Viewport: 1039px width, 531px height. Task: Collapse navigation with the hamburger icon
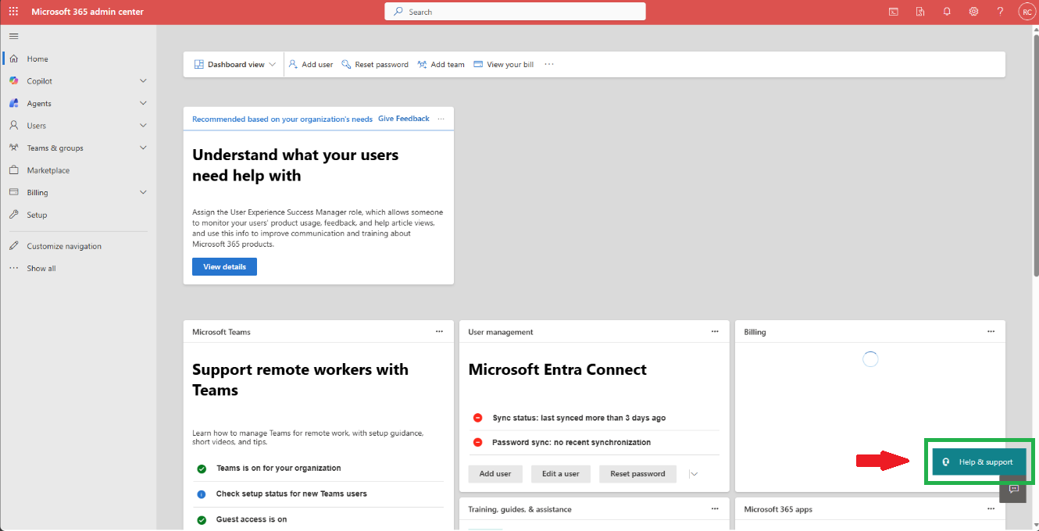(13, 36)
